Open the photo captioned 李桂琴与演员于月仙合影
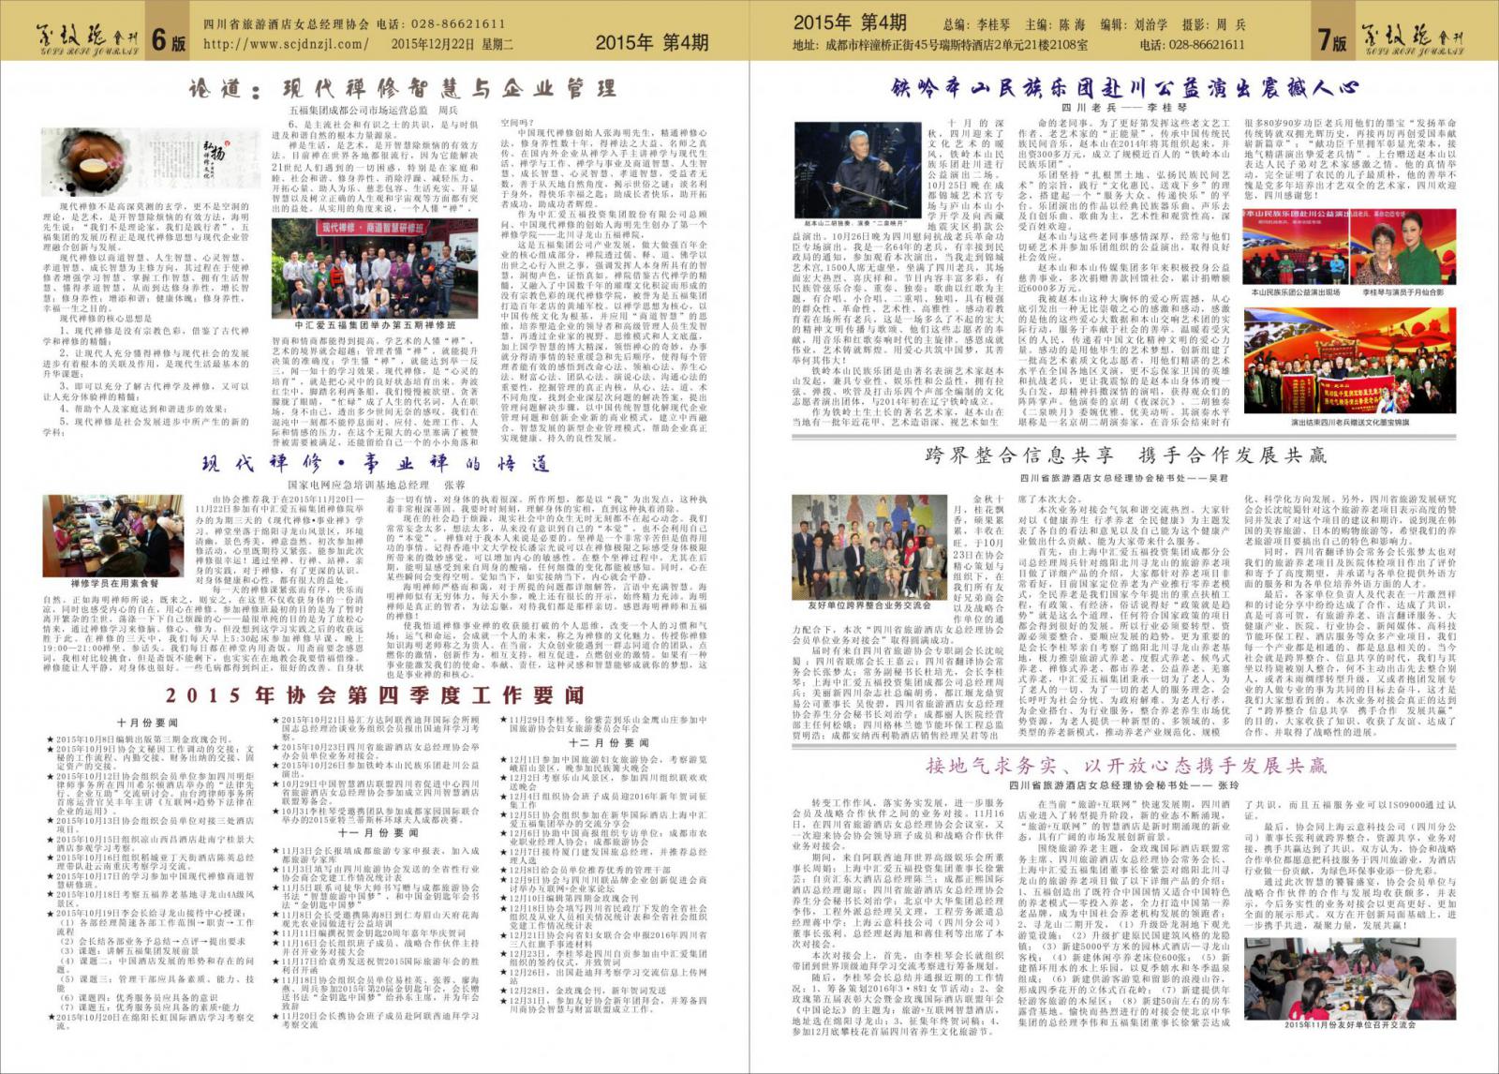Image resolution: width=1499 pixels, height=1074 pixels. click(x=1403, y=248)
